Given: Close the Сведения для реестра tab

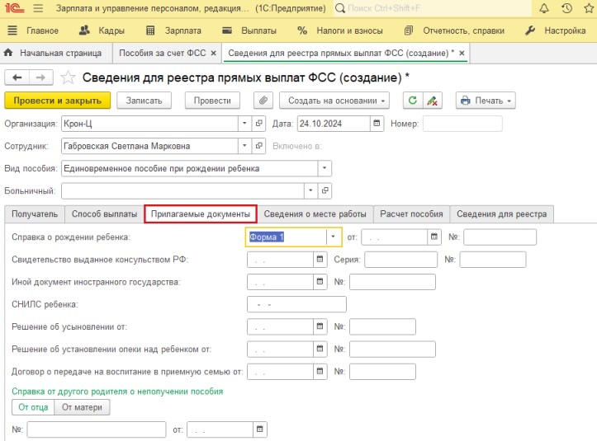Looking at the screenshot, I should point(462,53).
